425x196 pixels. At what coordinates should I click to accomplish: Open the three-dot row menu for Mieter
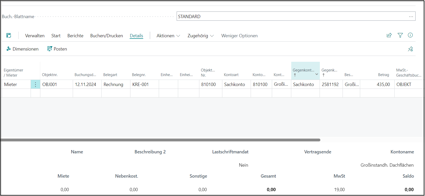35,84
